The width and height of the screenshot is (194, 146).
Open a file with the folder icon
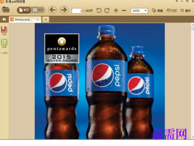tap(6, 10)
